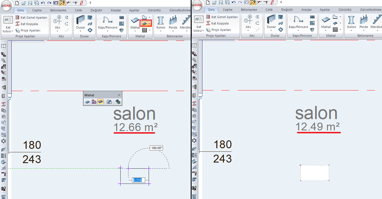Switch to the Betonarme tab in the left window
Viewport: 382px width, 199px height.
click(x=58, y=10)
